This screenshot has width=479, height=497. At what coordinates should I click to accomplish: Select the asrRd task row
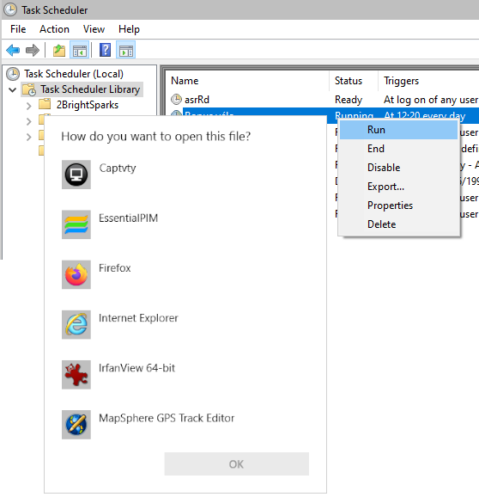click(324, 100)
